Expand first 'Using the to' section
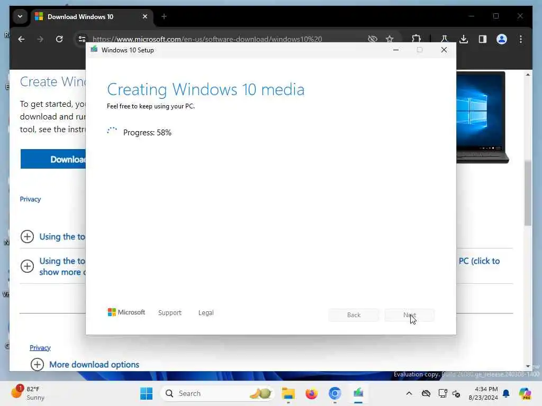This screenshot has height=406, width=542. click(28, 236)
